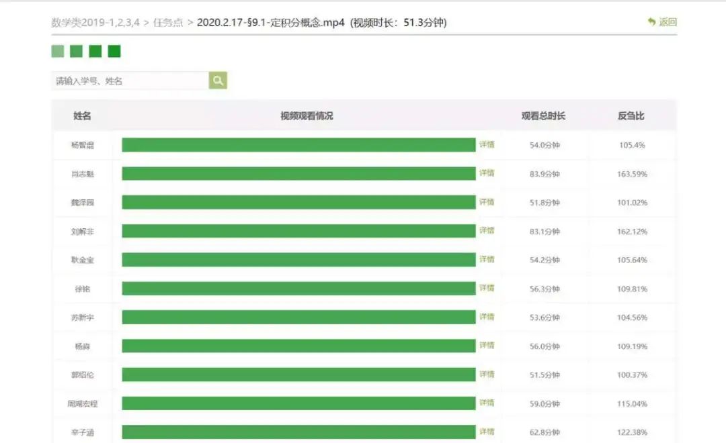Click the 姓名 column header
The height and width of the screenshot is (443, 726).
pos(82,116)
